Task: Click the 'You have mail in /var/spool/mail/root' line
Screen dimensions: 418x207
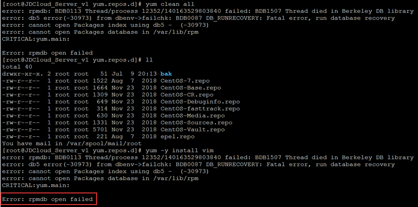Action: click(x=72, y=143)
